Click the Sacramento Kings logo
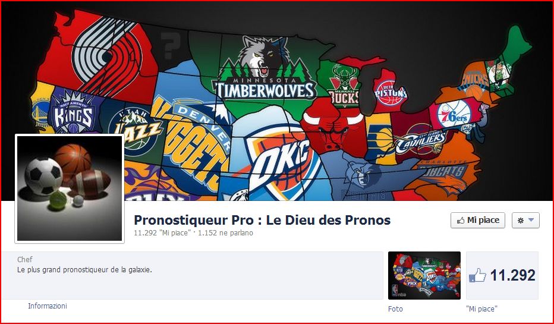554x324 pixels. coord(74,113)
